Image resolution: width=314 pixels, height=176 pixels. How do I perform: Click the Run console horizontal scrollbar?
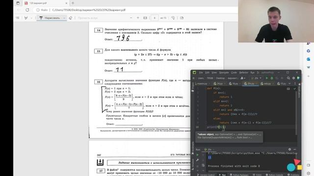pos(239,171)
